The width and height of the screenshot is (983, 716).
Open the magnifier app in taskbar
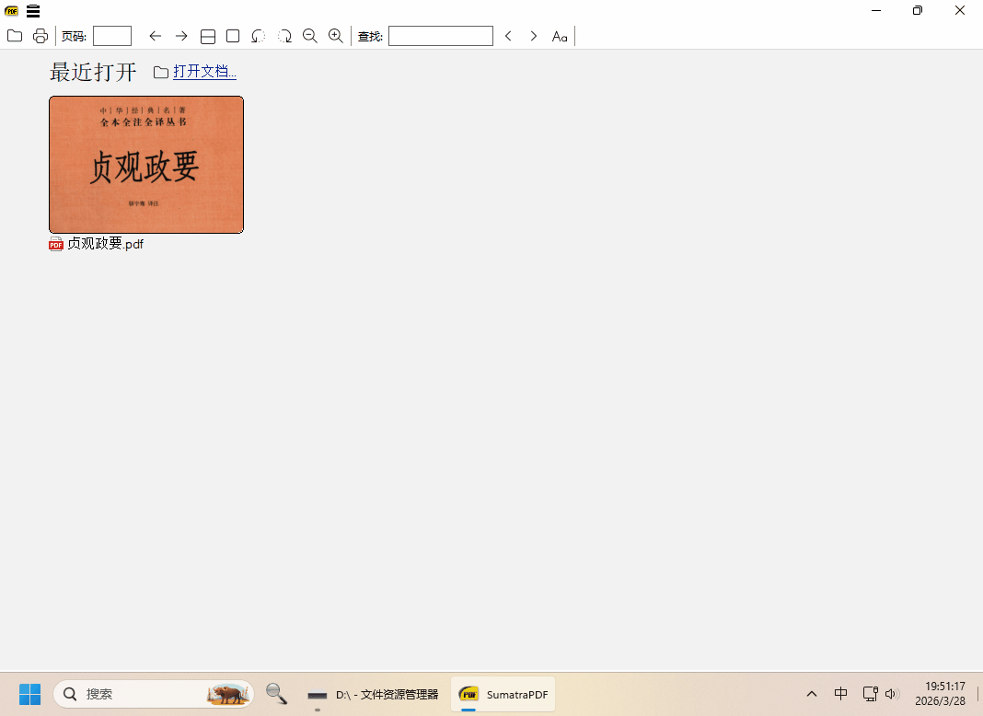[x=276, y=694]
